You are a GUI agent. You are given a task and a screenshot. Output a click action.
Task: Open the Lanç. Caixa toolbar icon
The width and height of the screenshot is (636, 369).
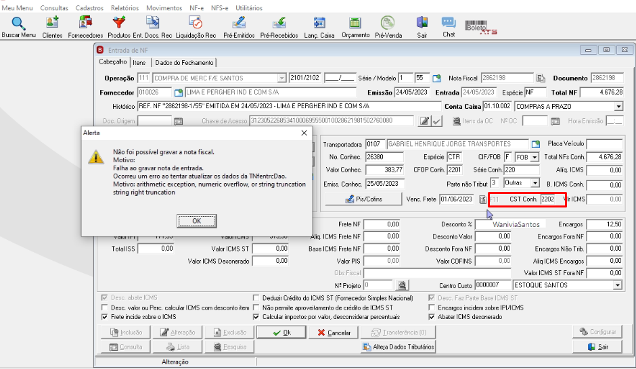click(x=319, y=23)
